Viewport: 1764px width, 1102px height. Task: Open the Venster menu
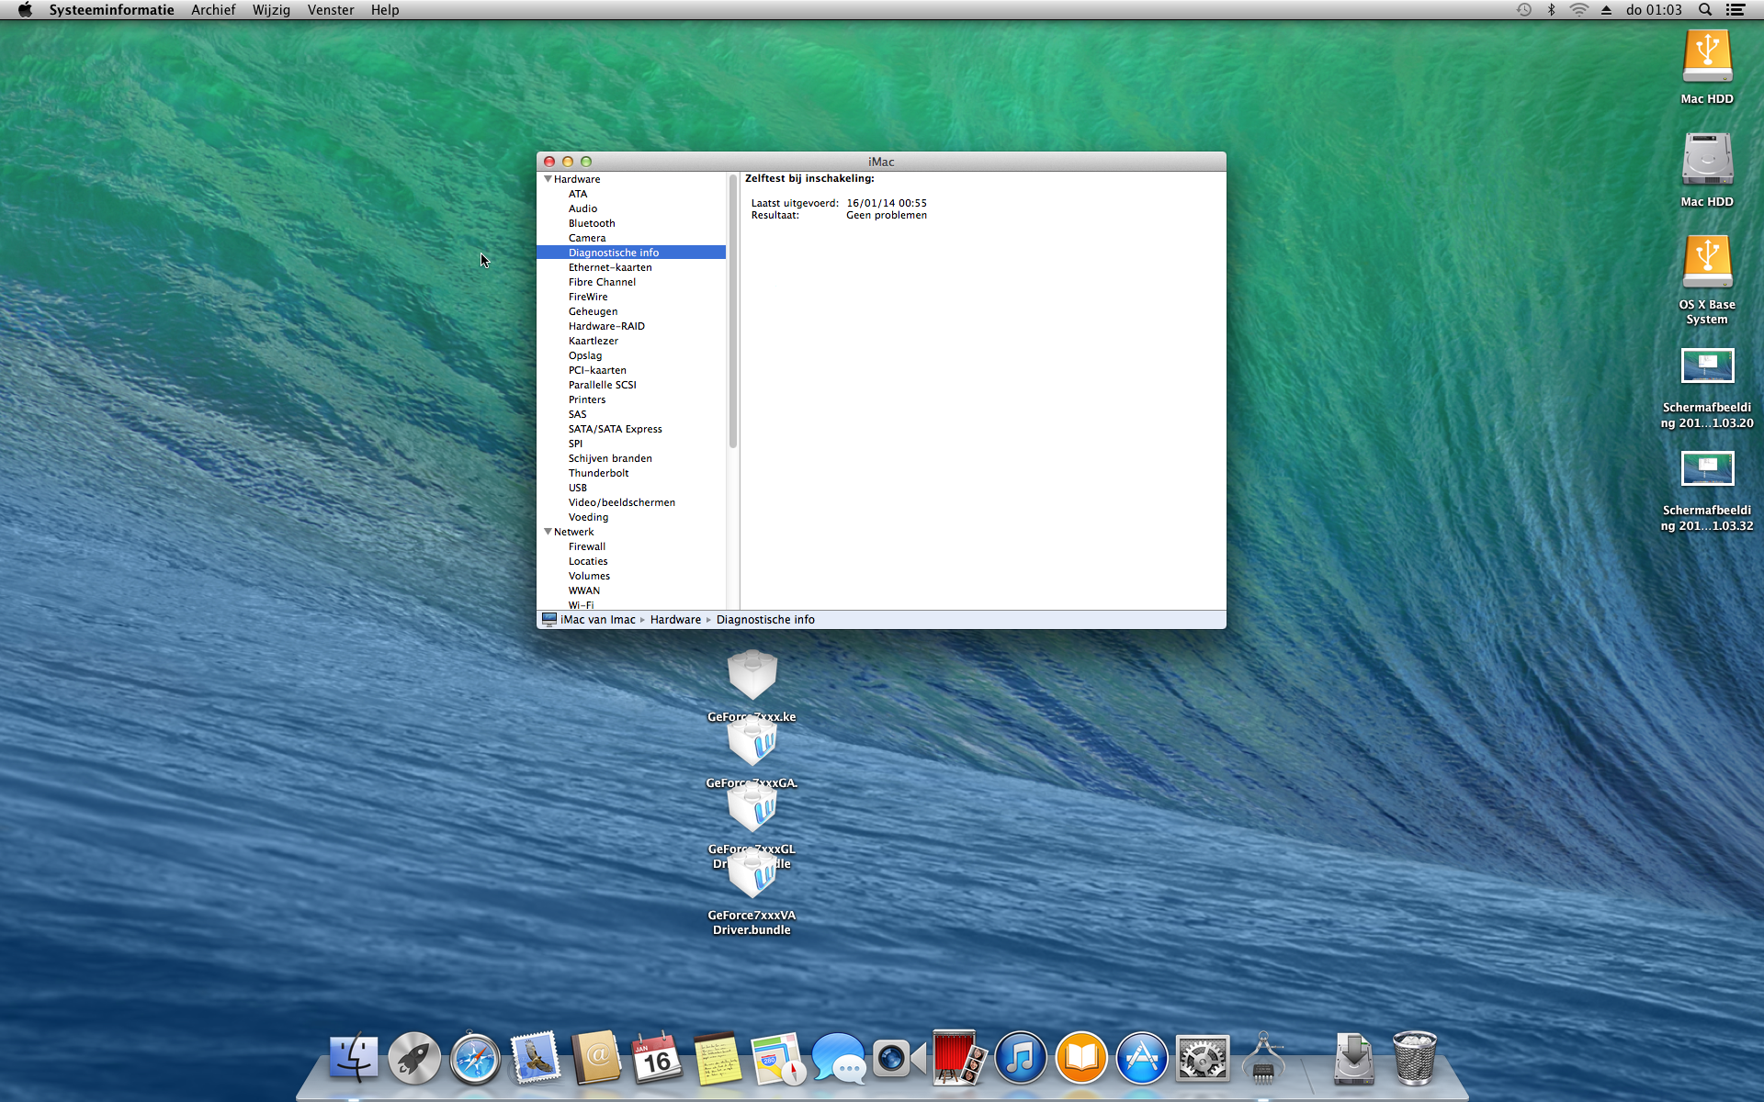(x=331, y=10)
